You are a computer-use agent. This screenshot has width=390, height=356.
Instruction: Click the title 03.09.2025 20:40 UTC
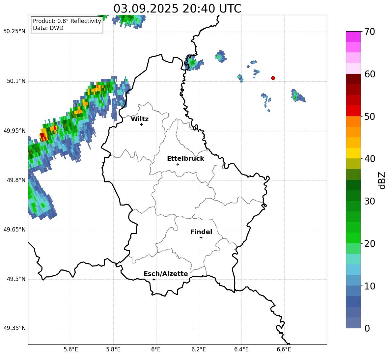[x=177, y=9]
